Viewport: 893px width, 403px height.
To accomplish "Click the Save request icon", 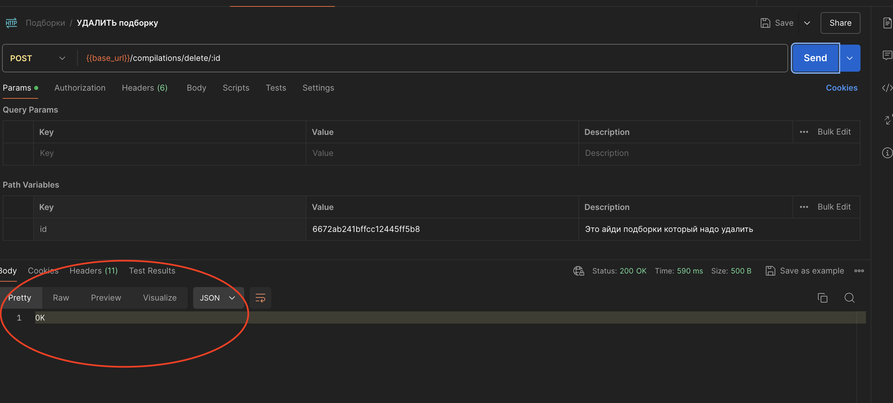I will pyautogui.click(x=765, y=23).
